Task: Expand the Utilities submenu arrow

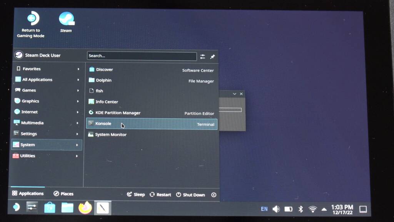Action: pos(77,156)
